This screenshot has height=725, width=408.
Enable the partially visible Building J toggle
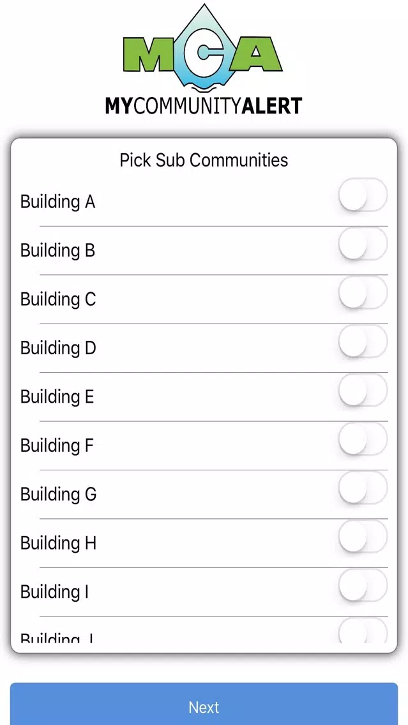363,631
